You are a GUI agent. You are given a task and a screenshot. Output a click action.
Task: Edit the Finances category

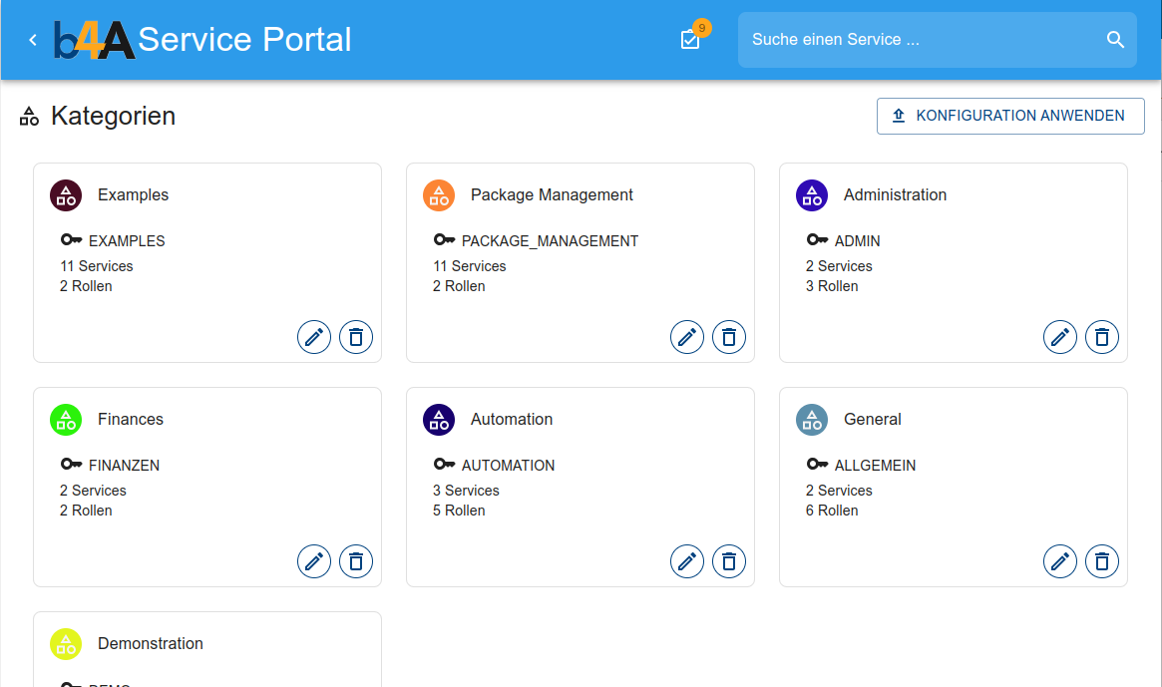point(314,561)
